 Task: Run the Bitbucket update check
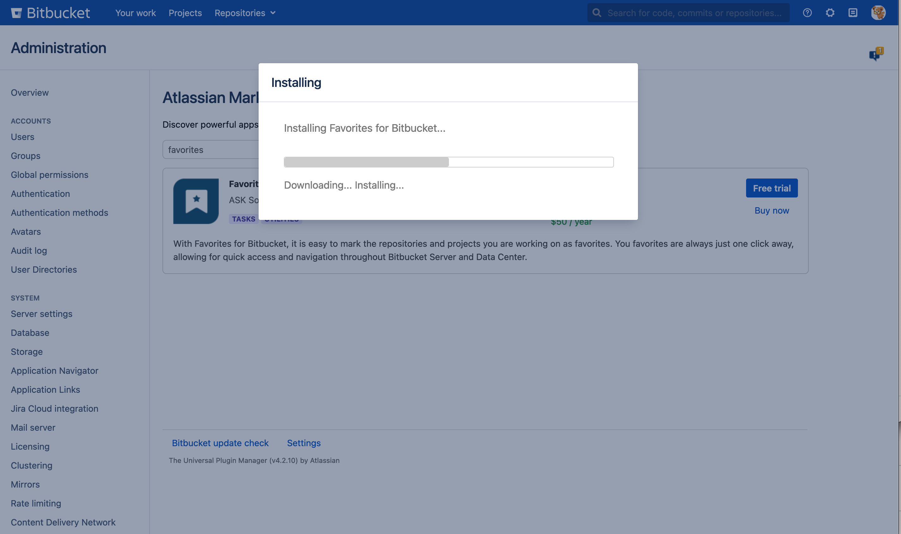pyautogui.click(x=220, y=443)
